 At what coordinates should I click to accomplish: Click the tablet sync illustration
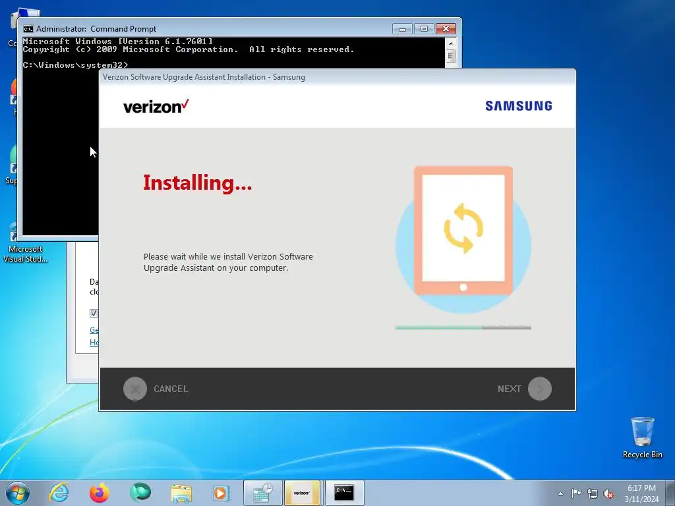click(463, 239)
